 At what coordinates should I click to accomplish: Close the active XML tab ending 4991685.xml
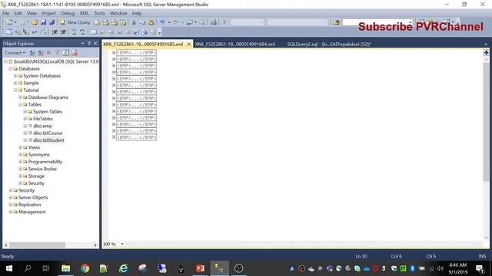[189, 44]
